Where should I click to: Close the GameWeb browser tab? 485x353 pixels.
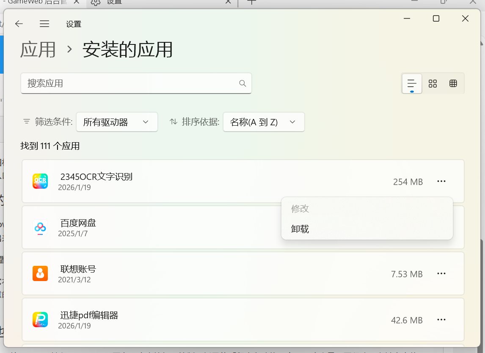[77, 2]
